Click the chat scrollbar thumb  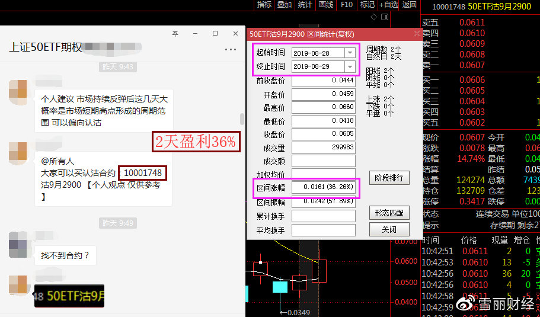tap(242, 119)
